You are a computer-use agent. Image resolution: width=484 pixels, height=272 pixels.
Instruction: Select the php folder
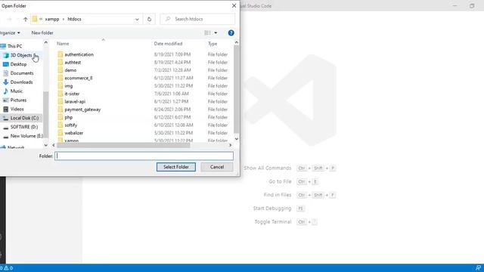click(x=69, y=117)
